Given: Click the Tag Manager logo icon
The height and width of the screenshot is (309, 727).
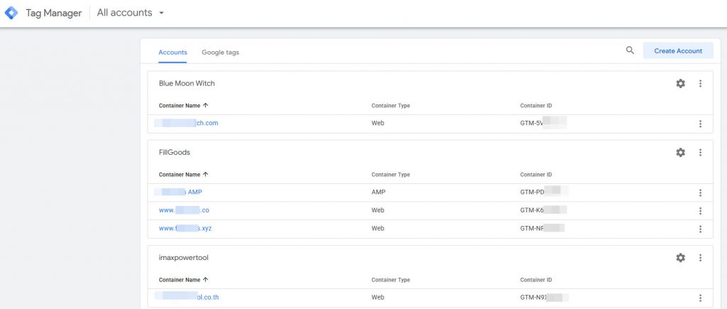Looking at the screenshot, I should (x=11, y=13).
